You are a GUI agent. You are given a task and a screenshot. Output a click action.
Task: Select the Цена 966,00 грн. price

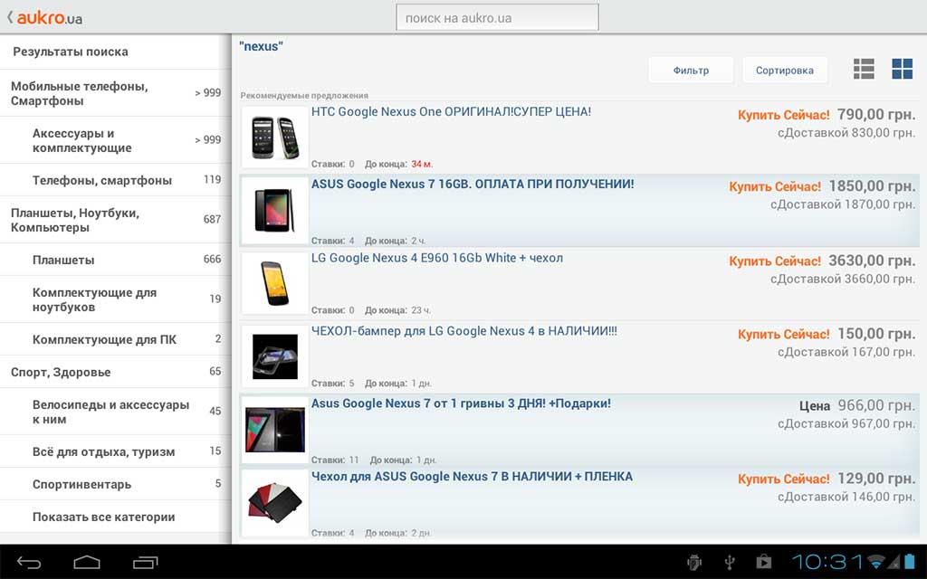pos(857,406)
